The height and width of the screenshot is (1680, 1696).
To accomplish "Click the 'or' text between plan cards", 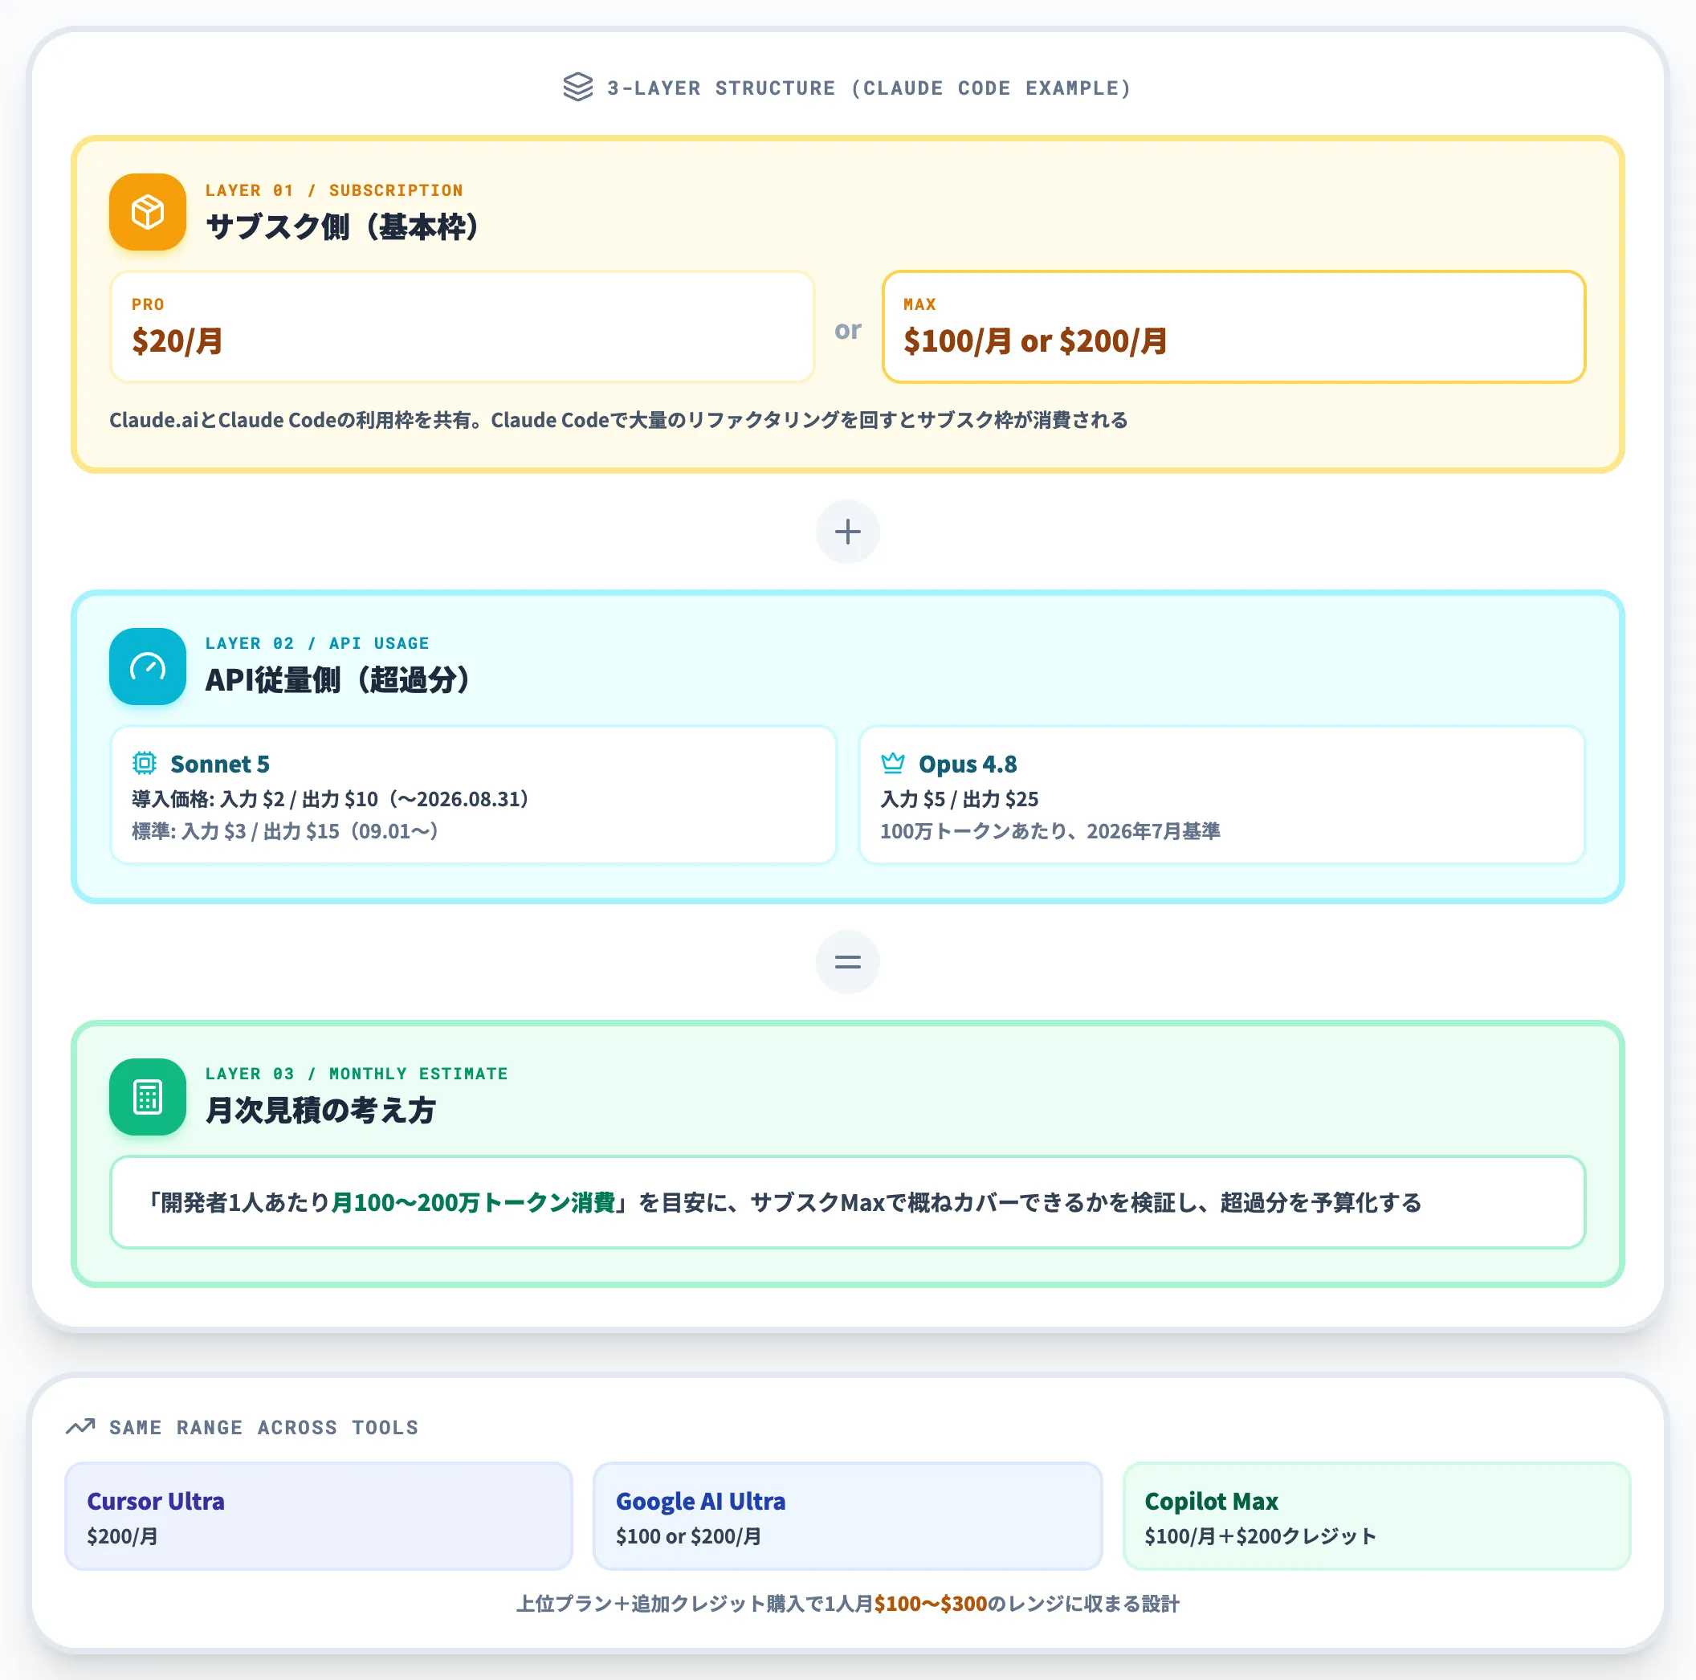I will 847,330.
